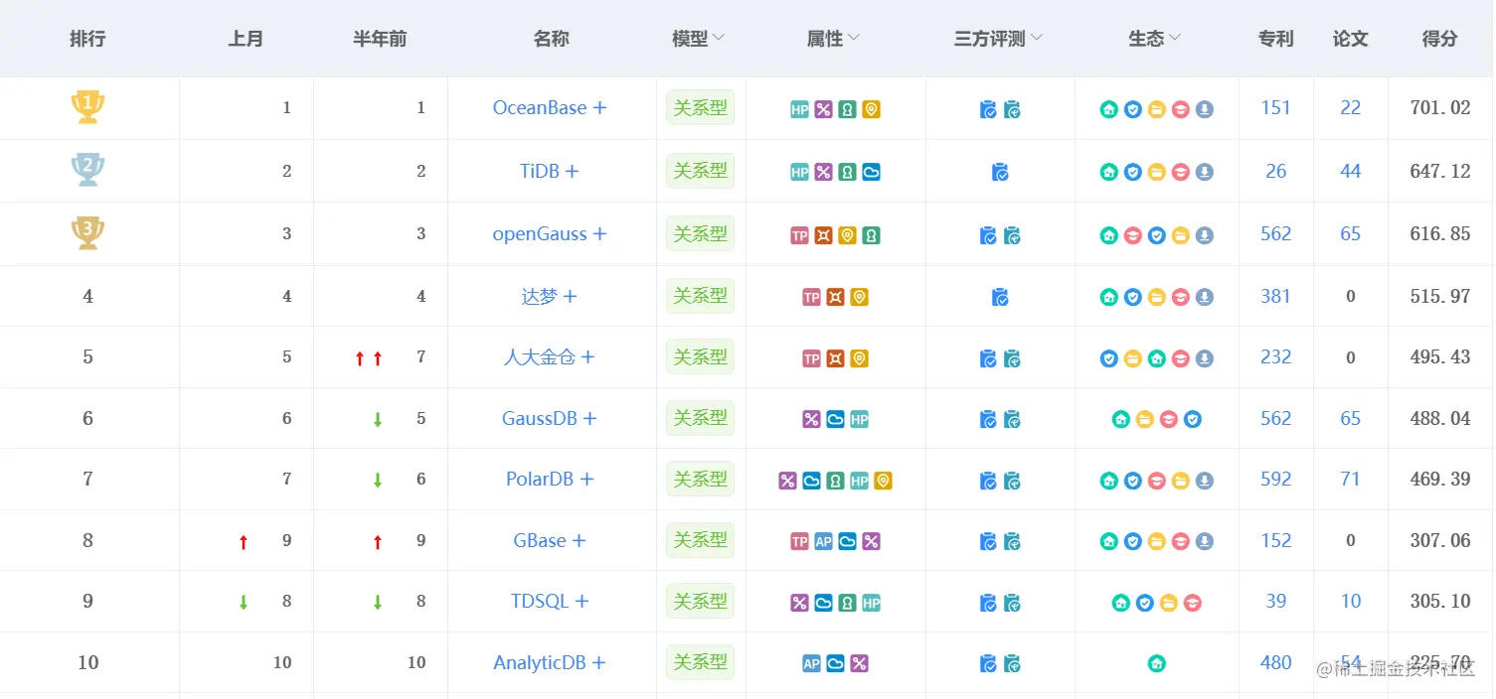Screen dimensions: 1496x699
Task: Click the 半年前 column header
Action: pos(380,39)
